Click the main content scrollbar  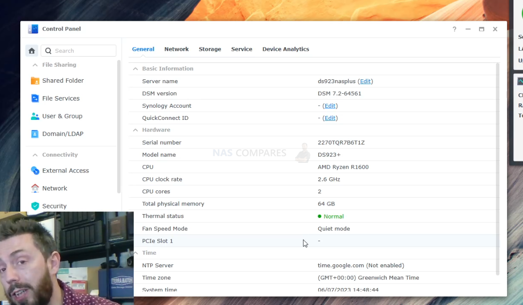click(x=498, y=169)
